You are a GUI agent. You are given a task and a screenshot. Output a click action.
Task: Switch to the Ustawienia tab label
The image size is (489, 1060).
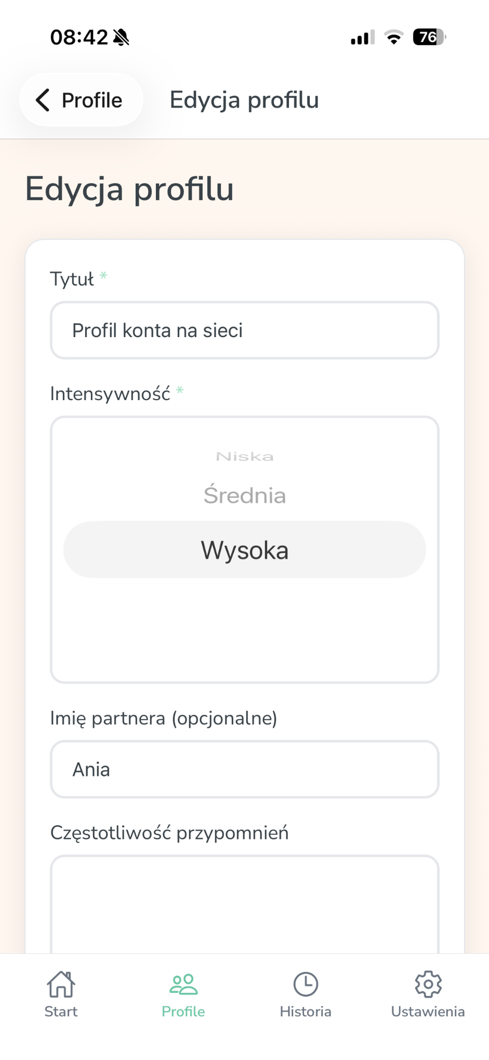pos(428,1011)
